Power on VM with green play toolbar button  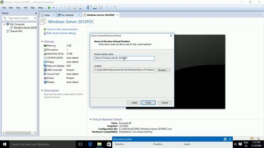click(49, 8)
